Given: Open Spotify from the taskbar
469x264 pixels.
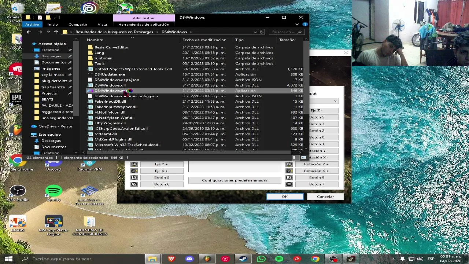Looking at the screenshot, I should pos(279,259).
